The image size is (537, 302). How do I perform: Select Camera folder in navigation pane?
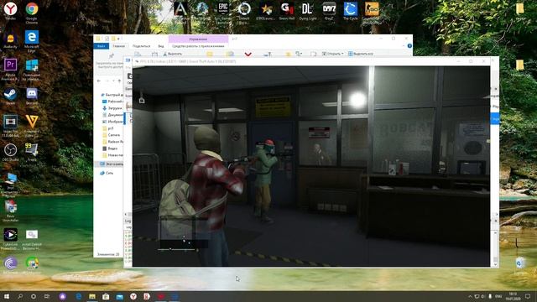coord(111,135)
